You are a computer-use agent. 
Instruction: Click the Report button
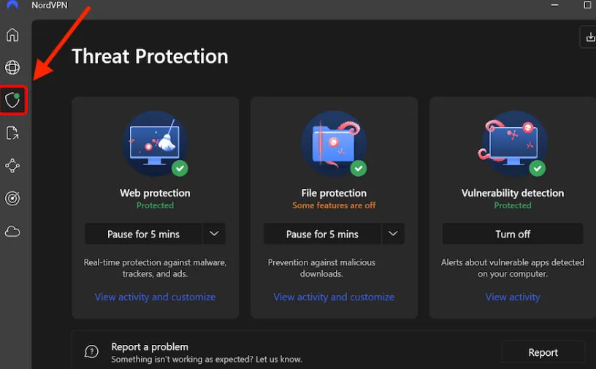(x=543, y=352)
